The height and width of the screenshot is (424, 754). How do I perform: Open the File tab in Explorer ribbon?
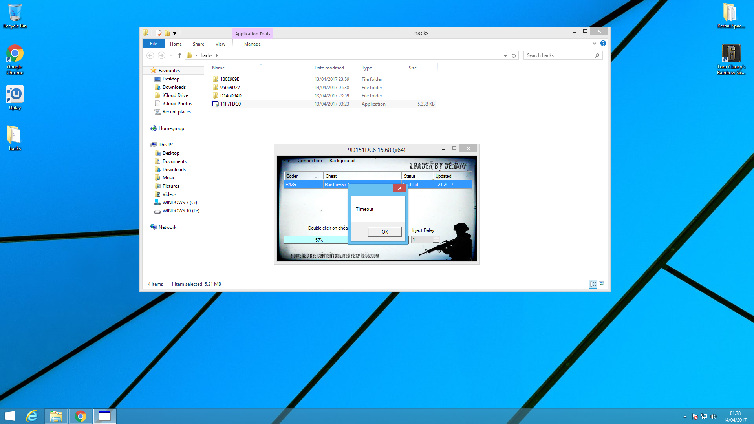click(154, 44)
